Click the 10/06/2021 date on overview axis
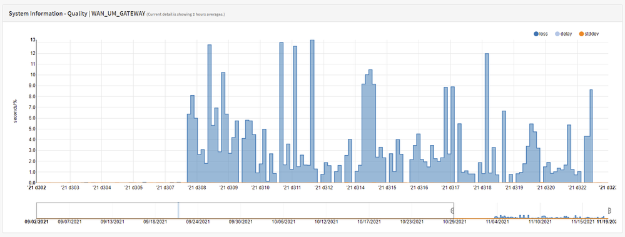Viewport: 625px width, 237px height. [x=284, y=221]
